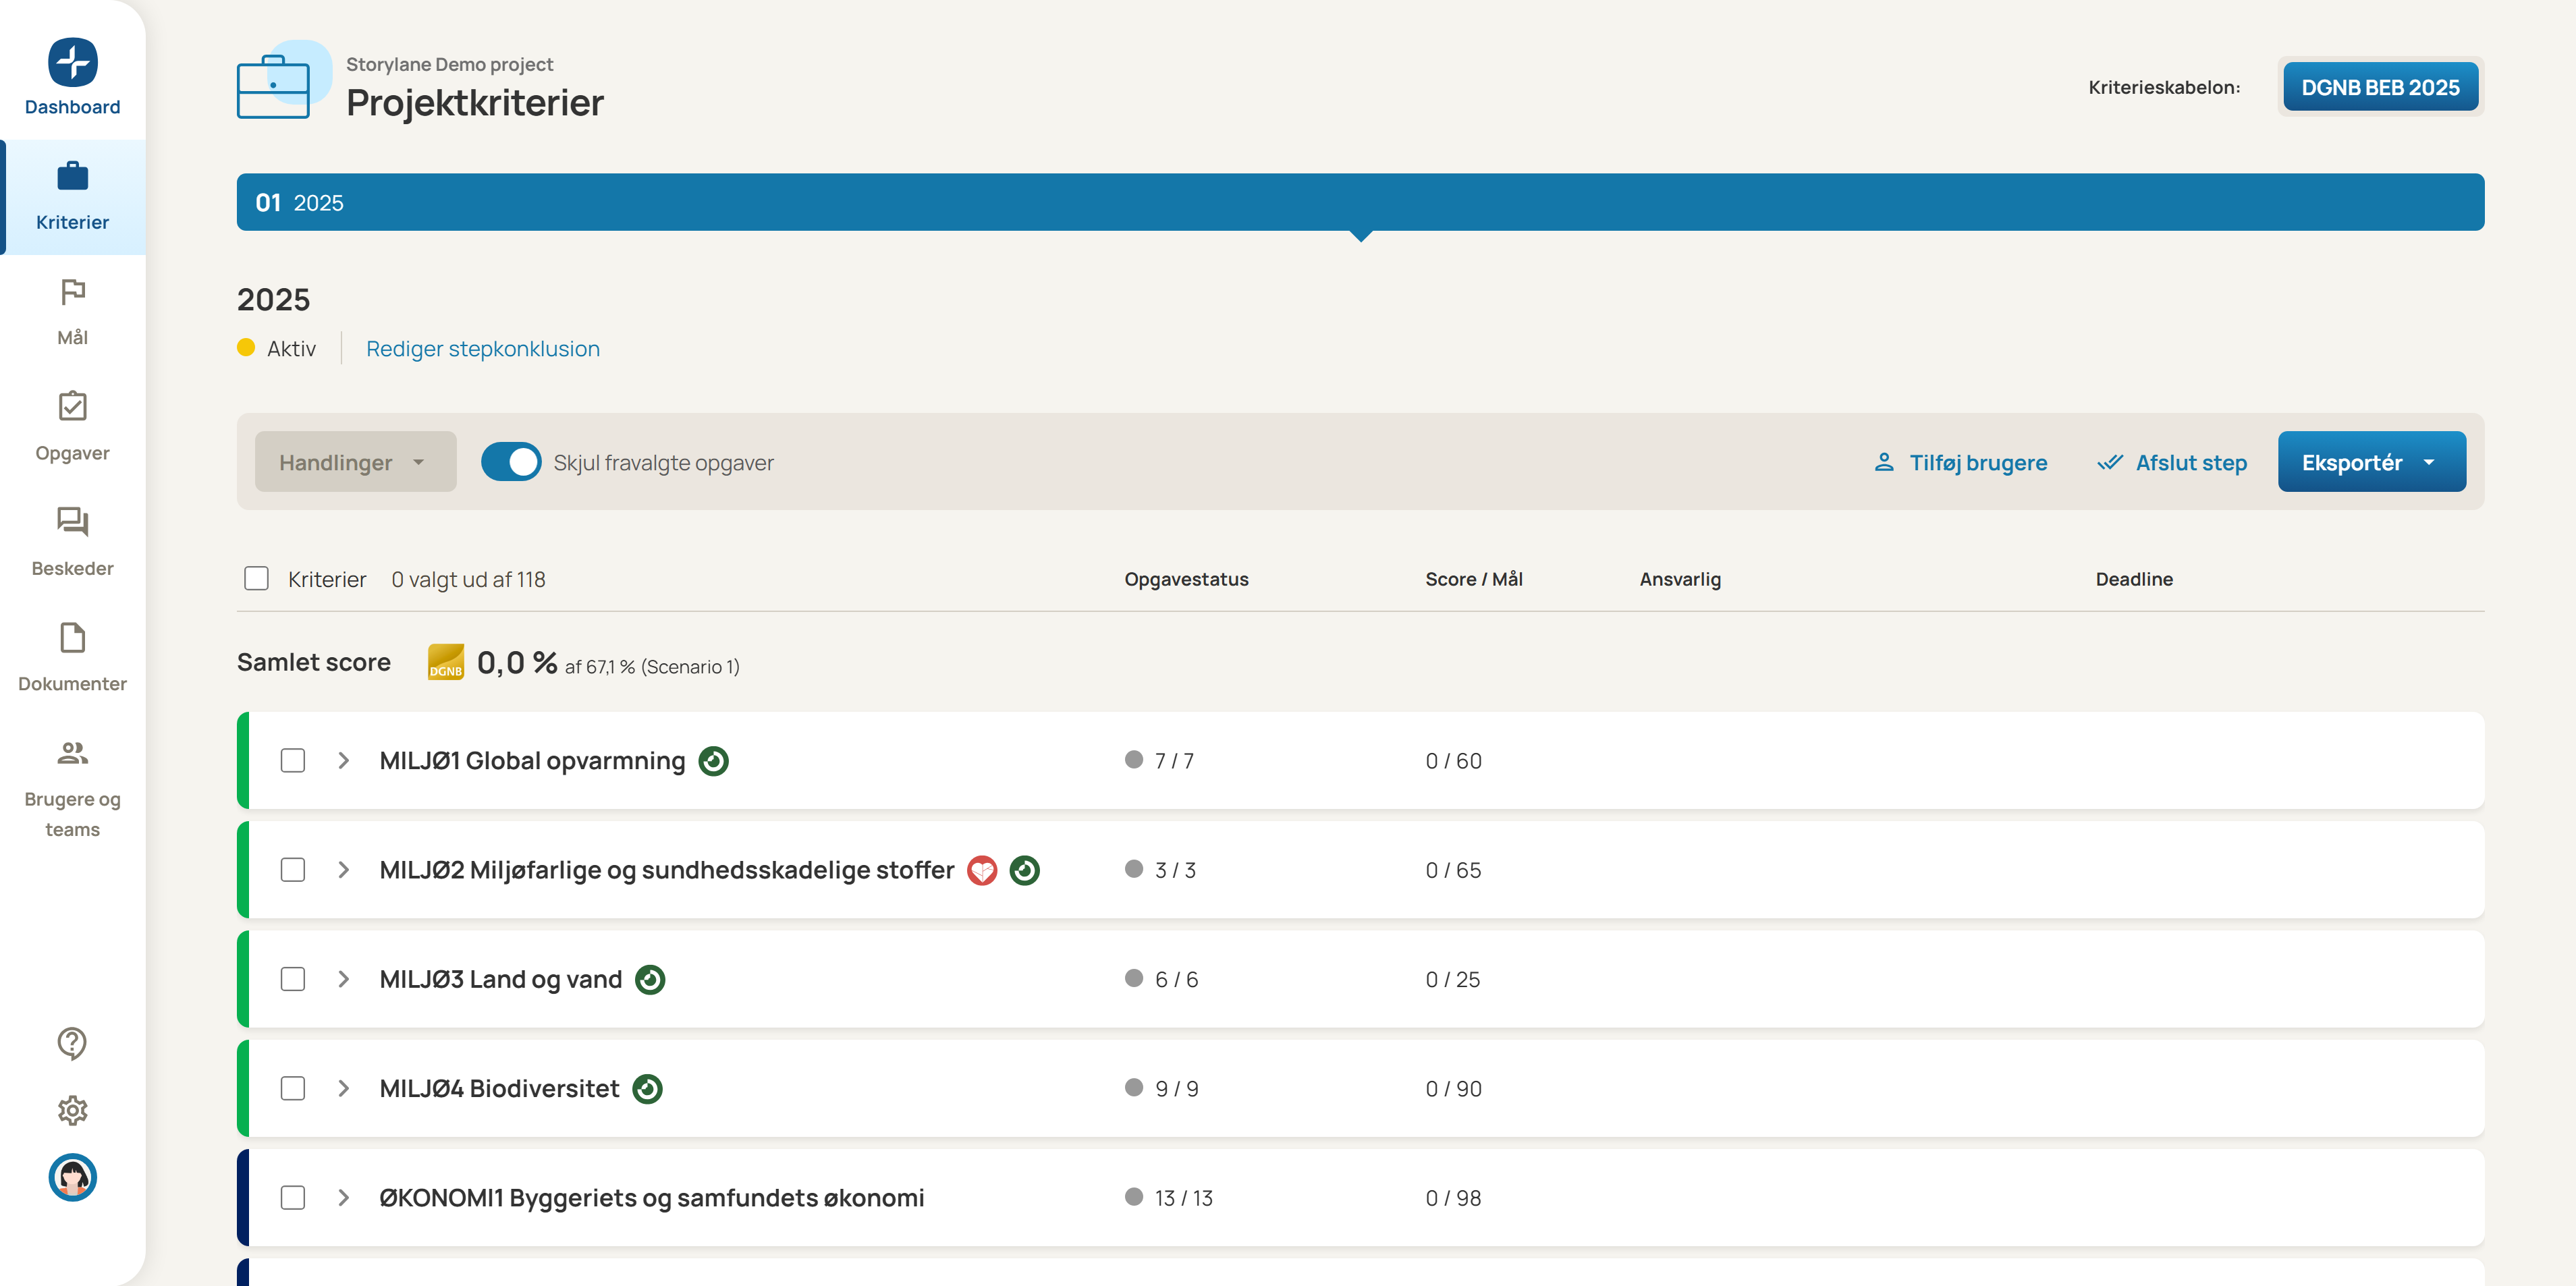The height and width of the screenshot is (1286, 2576).
Task: Open Beskeder messages icon
Action: coord(72,521)
